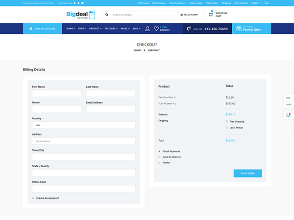Select PayPal payment option
The image size is (294, 220).
click(x=159, y=162)
